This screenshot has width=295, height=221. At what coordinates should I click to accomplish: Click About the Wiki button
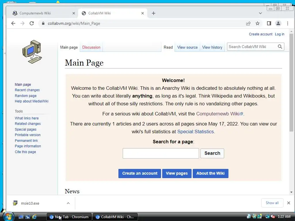(211, 173)
